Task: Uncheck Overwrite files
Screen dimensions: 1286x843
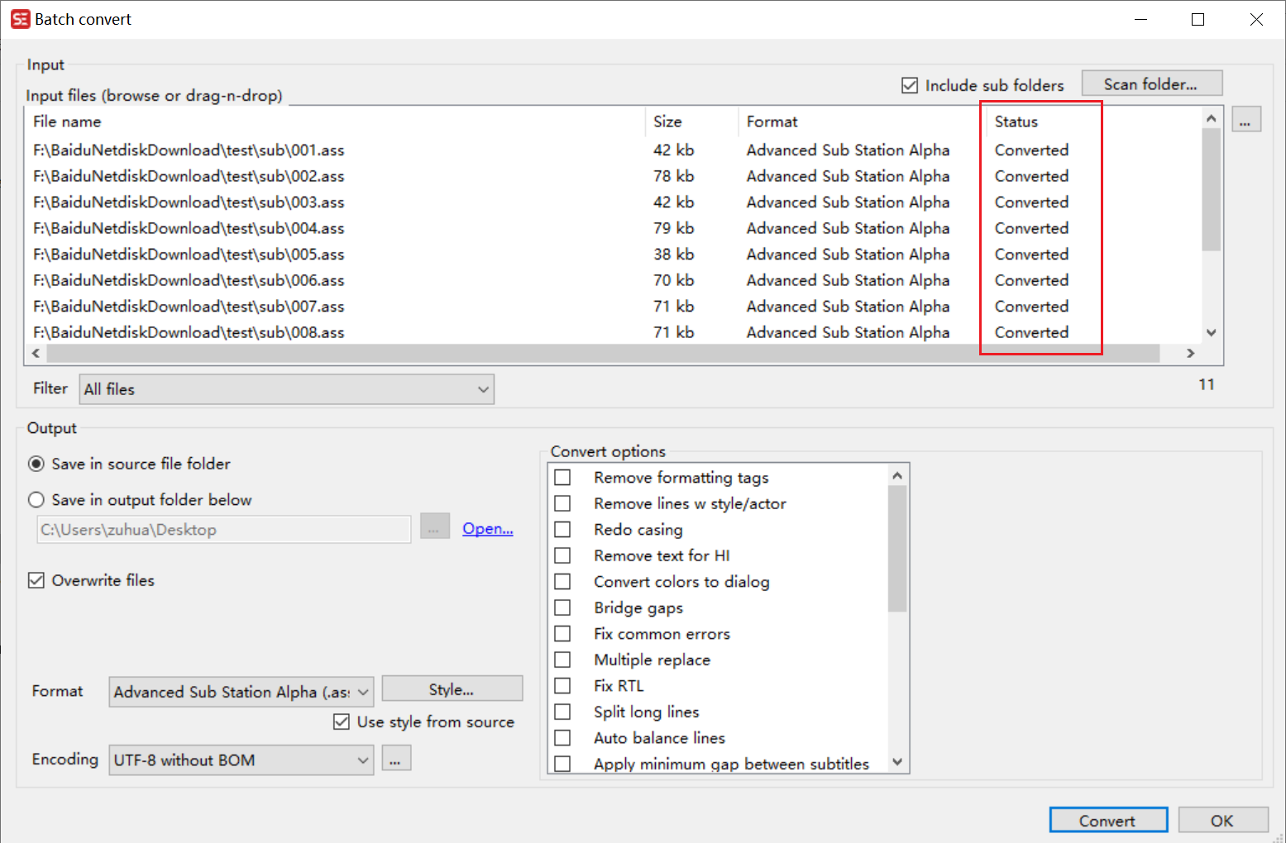Action: point(36,580)
